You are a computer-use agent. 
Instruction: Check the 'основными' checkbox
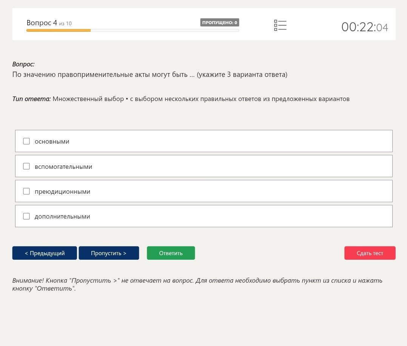pos(26,141)
